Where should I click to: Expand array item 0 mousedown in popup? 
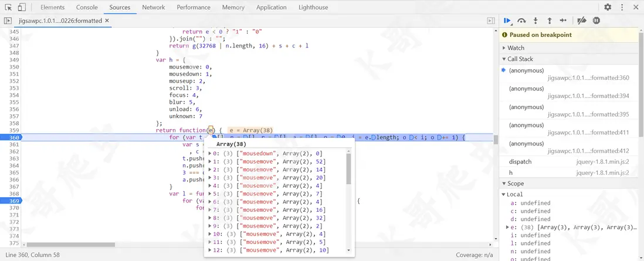210,153
